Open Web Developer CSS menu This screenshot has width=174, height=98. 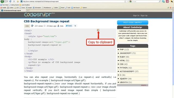tap(17, 8)
